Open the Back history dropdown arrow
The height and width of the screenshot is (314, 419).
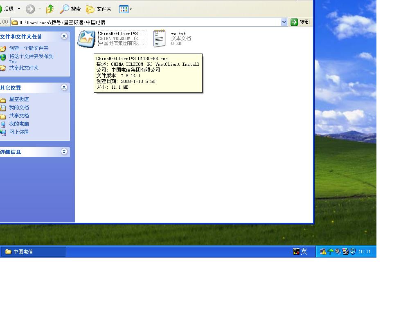tap(19, 9)
